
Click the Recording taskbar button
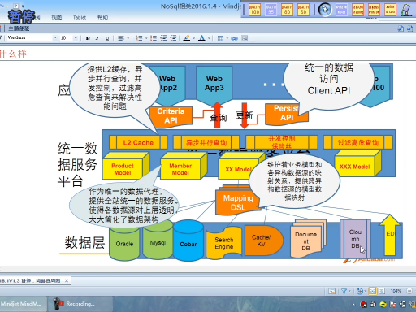tap(75, 304)
